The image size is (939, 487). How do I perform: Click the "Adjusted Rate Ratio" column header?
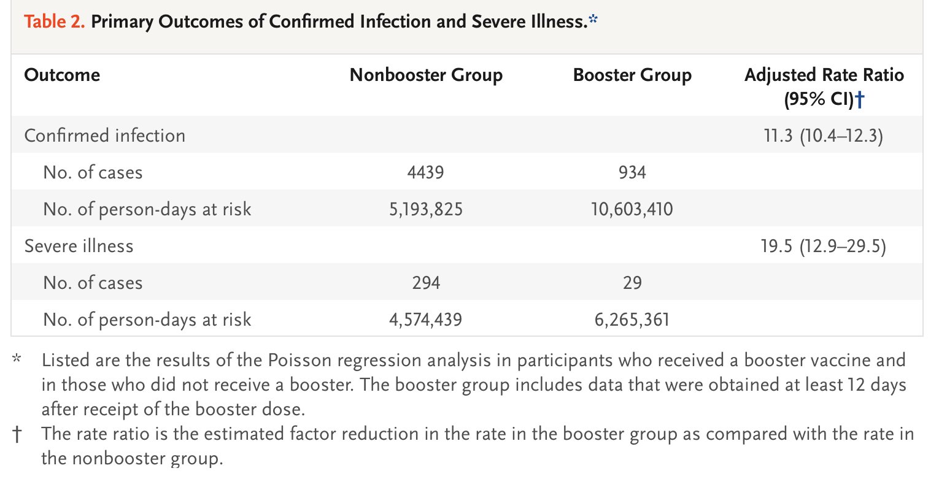coord(824,75)
